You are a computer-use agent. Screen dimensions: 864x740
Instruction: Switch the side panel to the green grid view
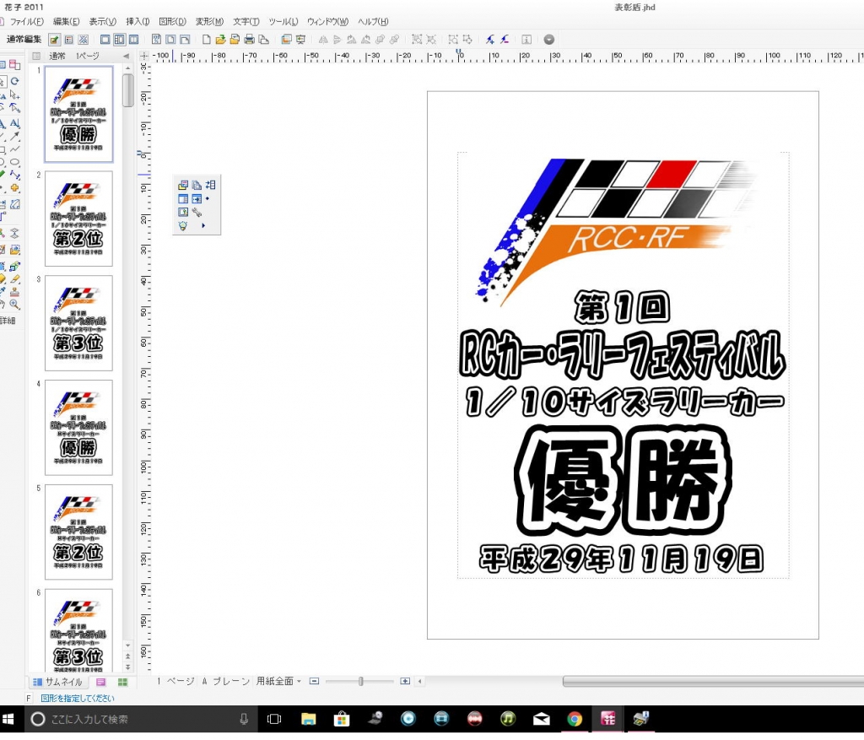(122, 682)
